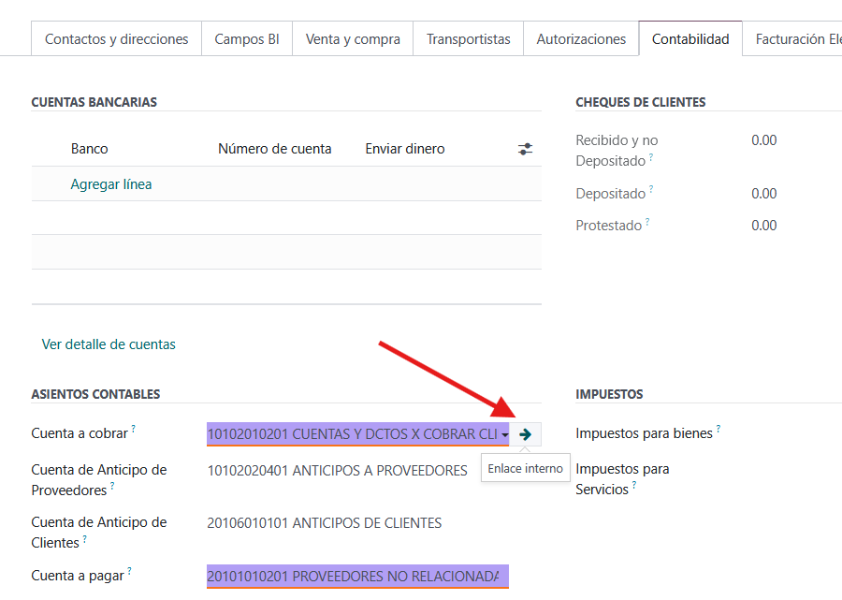Open Cuenta de Anticipo de Proveedores field

coord(337,471)
